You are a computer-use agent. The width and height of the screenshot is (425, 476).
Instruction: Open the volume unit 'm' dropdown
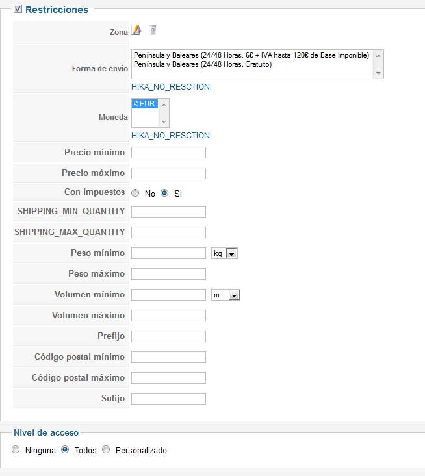pyautogui.click(x=226, y=295)
